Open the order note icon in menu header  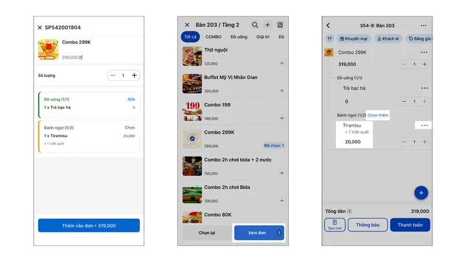coord(280,25)
